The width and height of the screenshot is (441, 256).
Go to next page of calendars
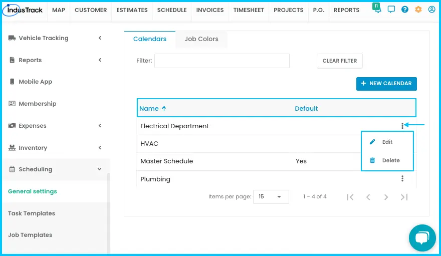click(386, 197)
